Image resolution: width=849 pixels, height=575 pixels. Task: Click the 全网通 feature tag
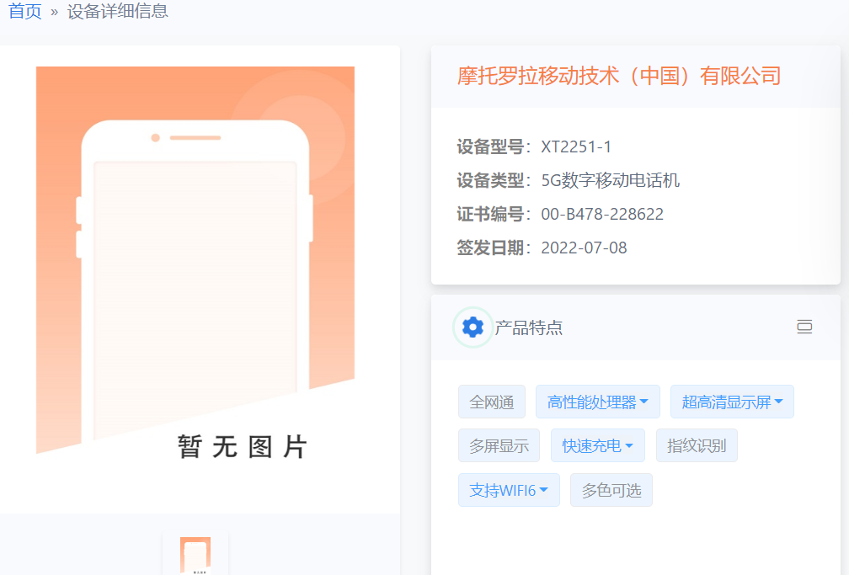tap(492, 402)
